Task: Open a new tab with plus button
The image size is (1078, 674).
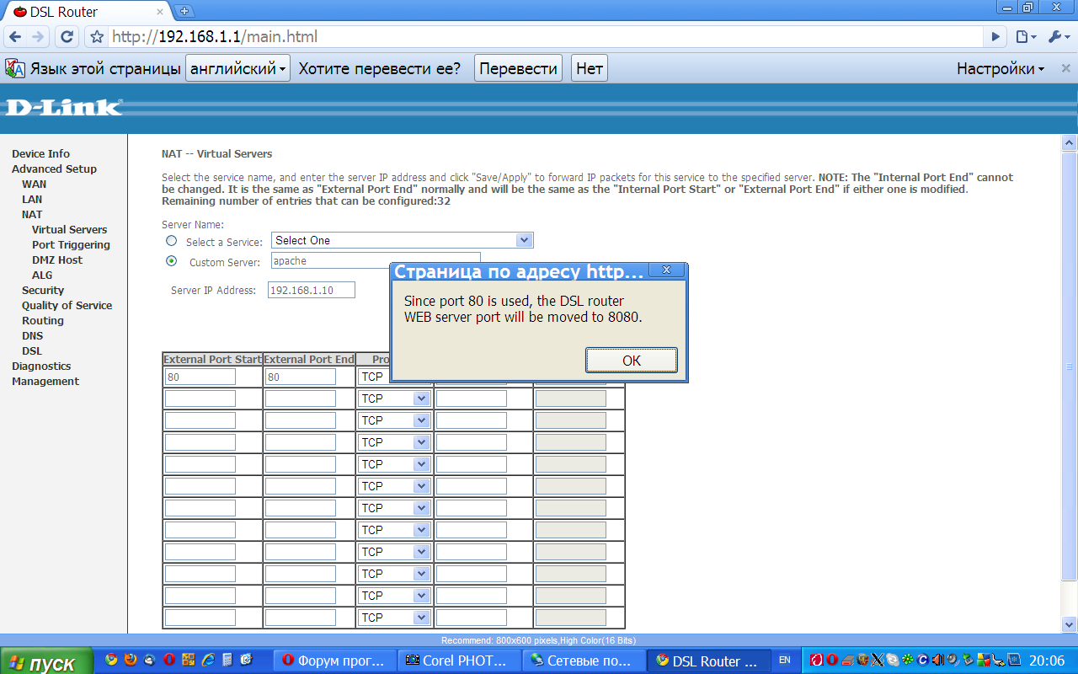Action: click(x=184, y=11)
